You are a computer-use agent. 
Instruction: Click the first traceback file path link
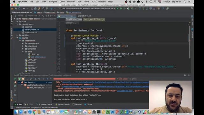(x=106, y=82)
